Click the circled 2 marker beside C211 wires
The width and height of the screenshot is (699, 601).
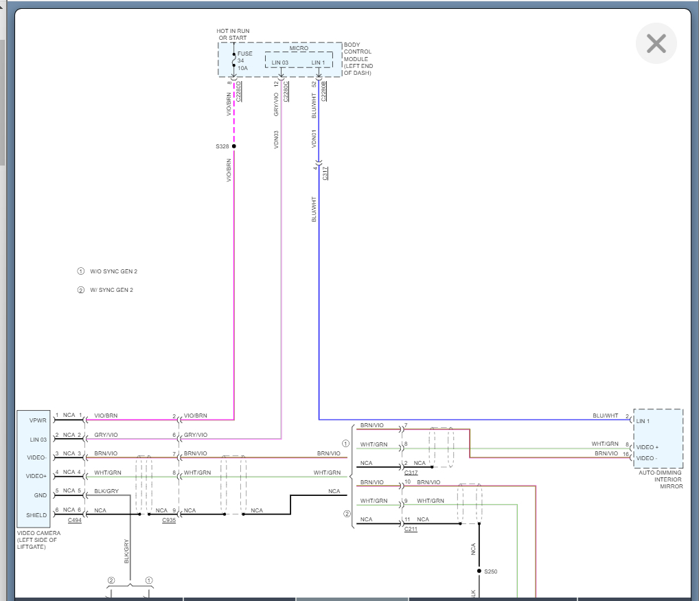(347, 514)
